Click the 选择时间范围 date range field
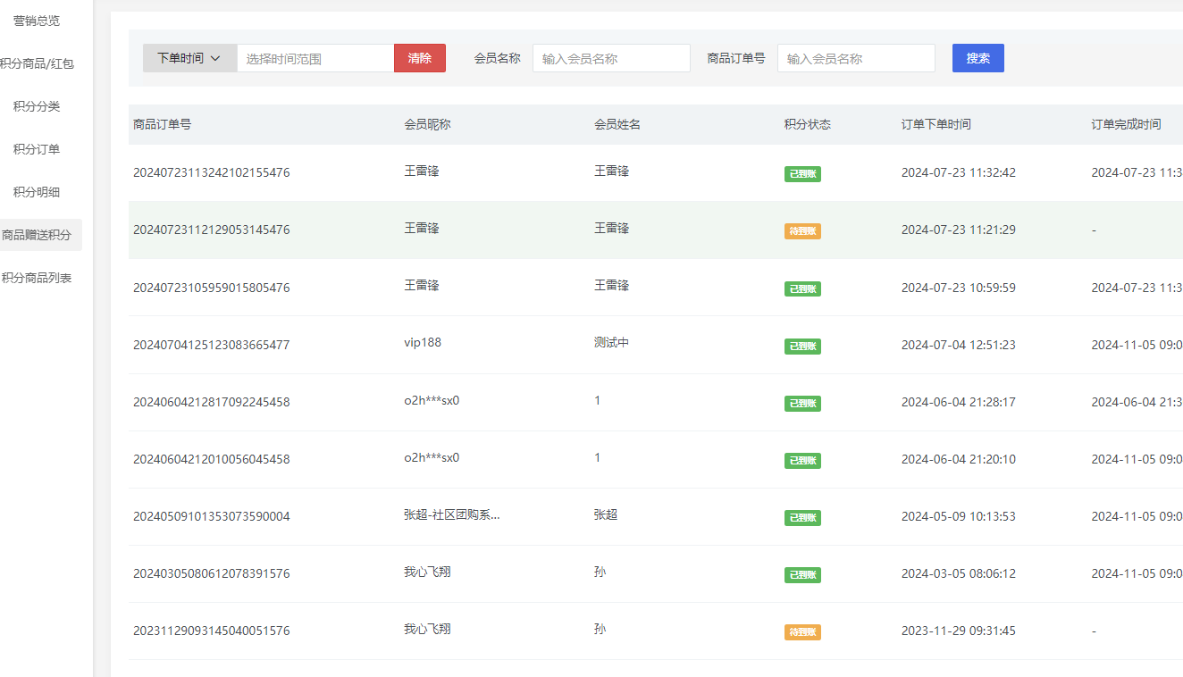This screenshot has height=677, width=1183. click(x=315, y=59)
